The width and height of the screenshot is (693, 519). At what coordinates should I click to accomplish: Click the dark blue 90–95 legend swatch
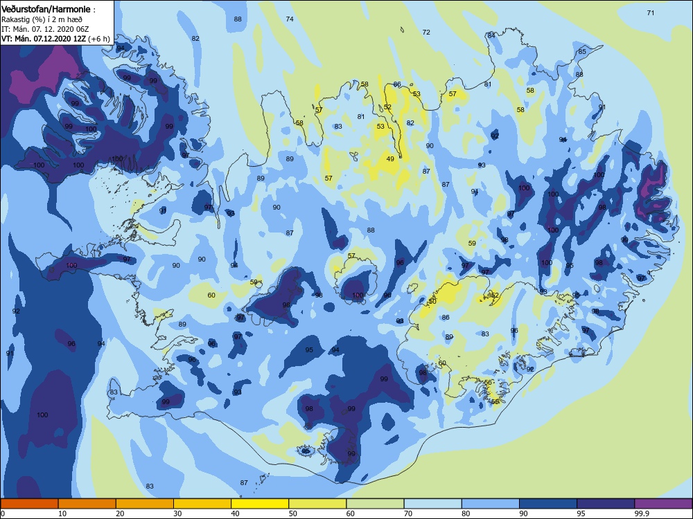point(548,504)
